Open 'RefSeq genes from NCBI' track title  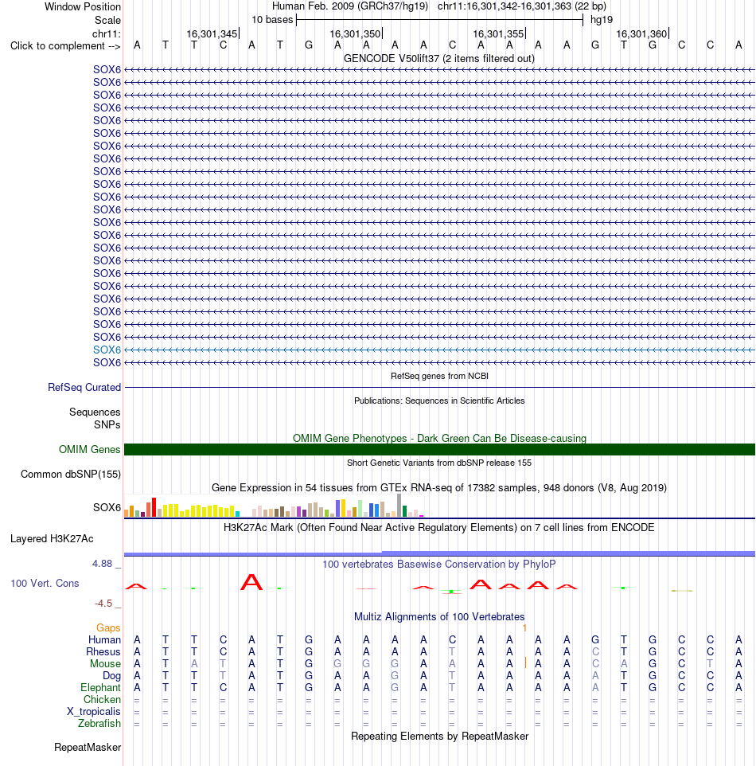pyautogui.click(x=439, y=376)
